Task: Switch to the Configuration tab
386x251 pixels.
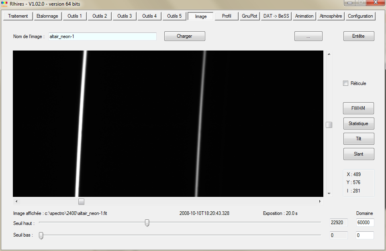Action: click(360, 16)
